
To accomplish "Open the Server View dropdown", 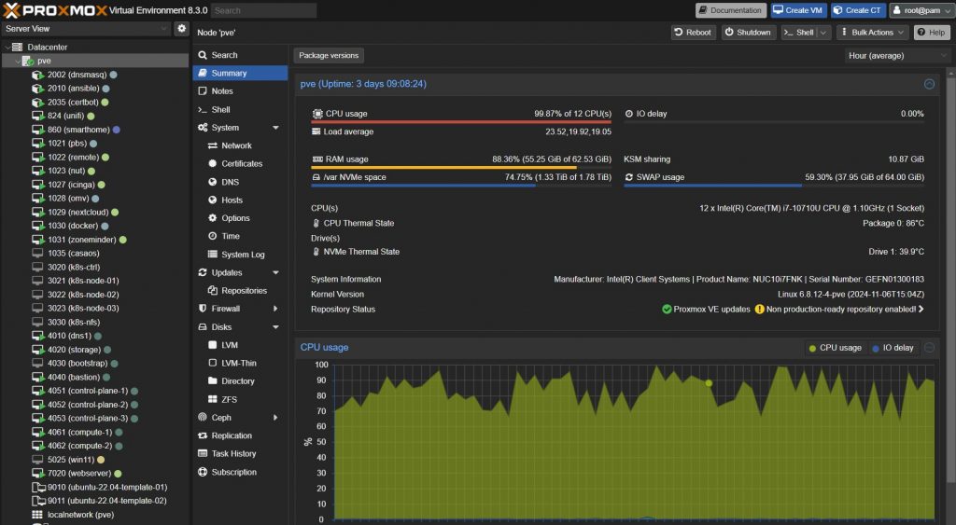I will click(x=86, y=29).
